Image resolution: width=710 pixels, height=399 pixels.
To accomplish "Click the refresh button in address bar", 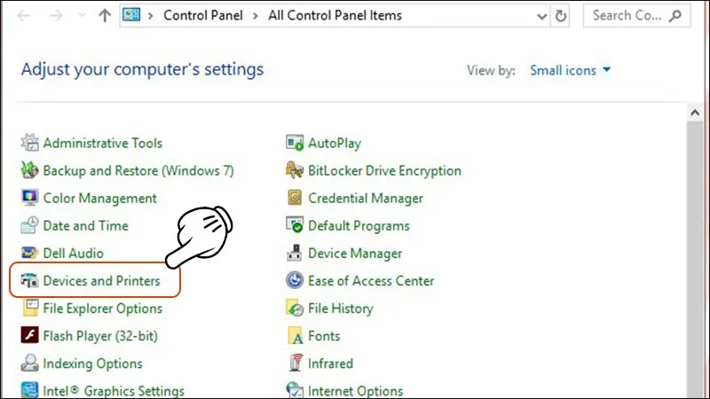I will 561,16.
